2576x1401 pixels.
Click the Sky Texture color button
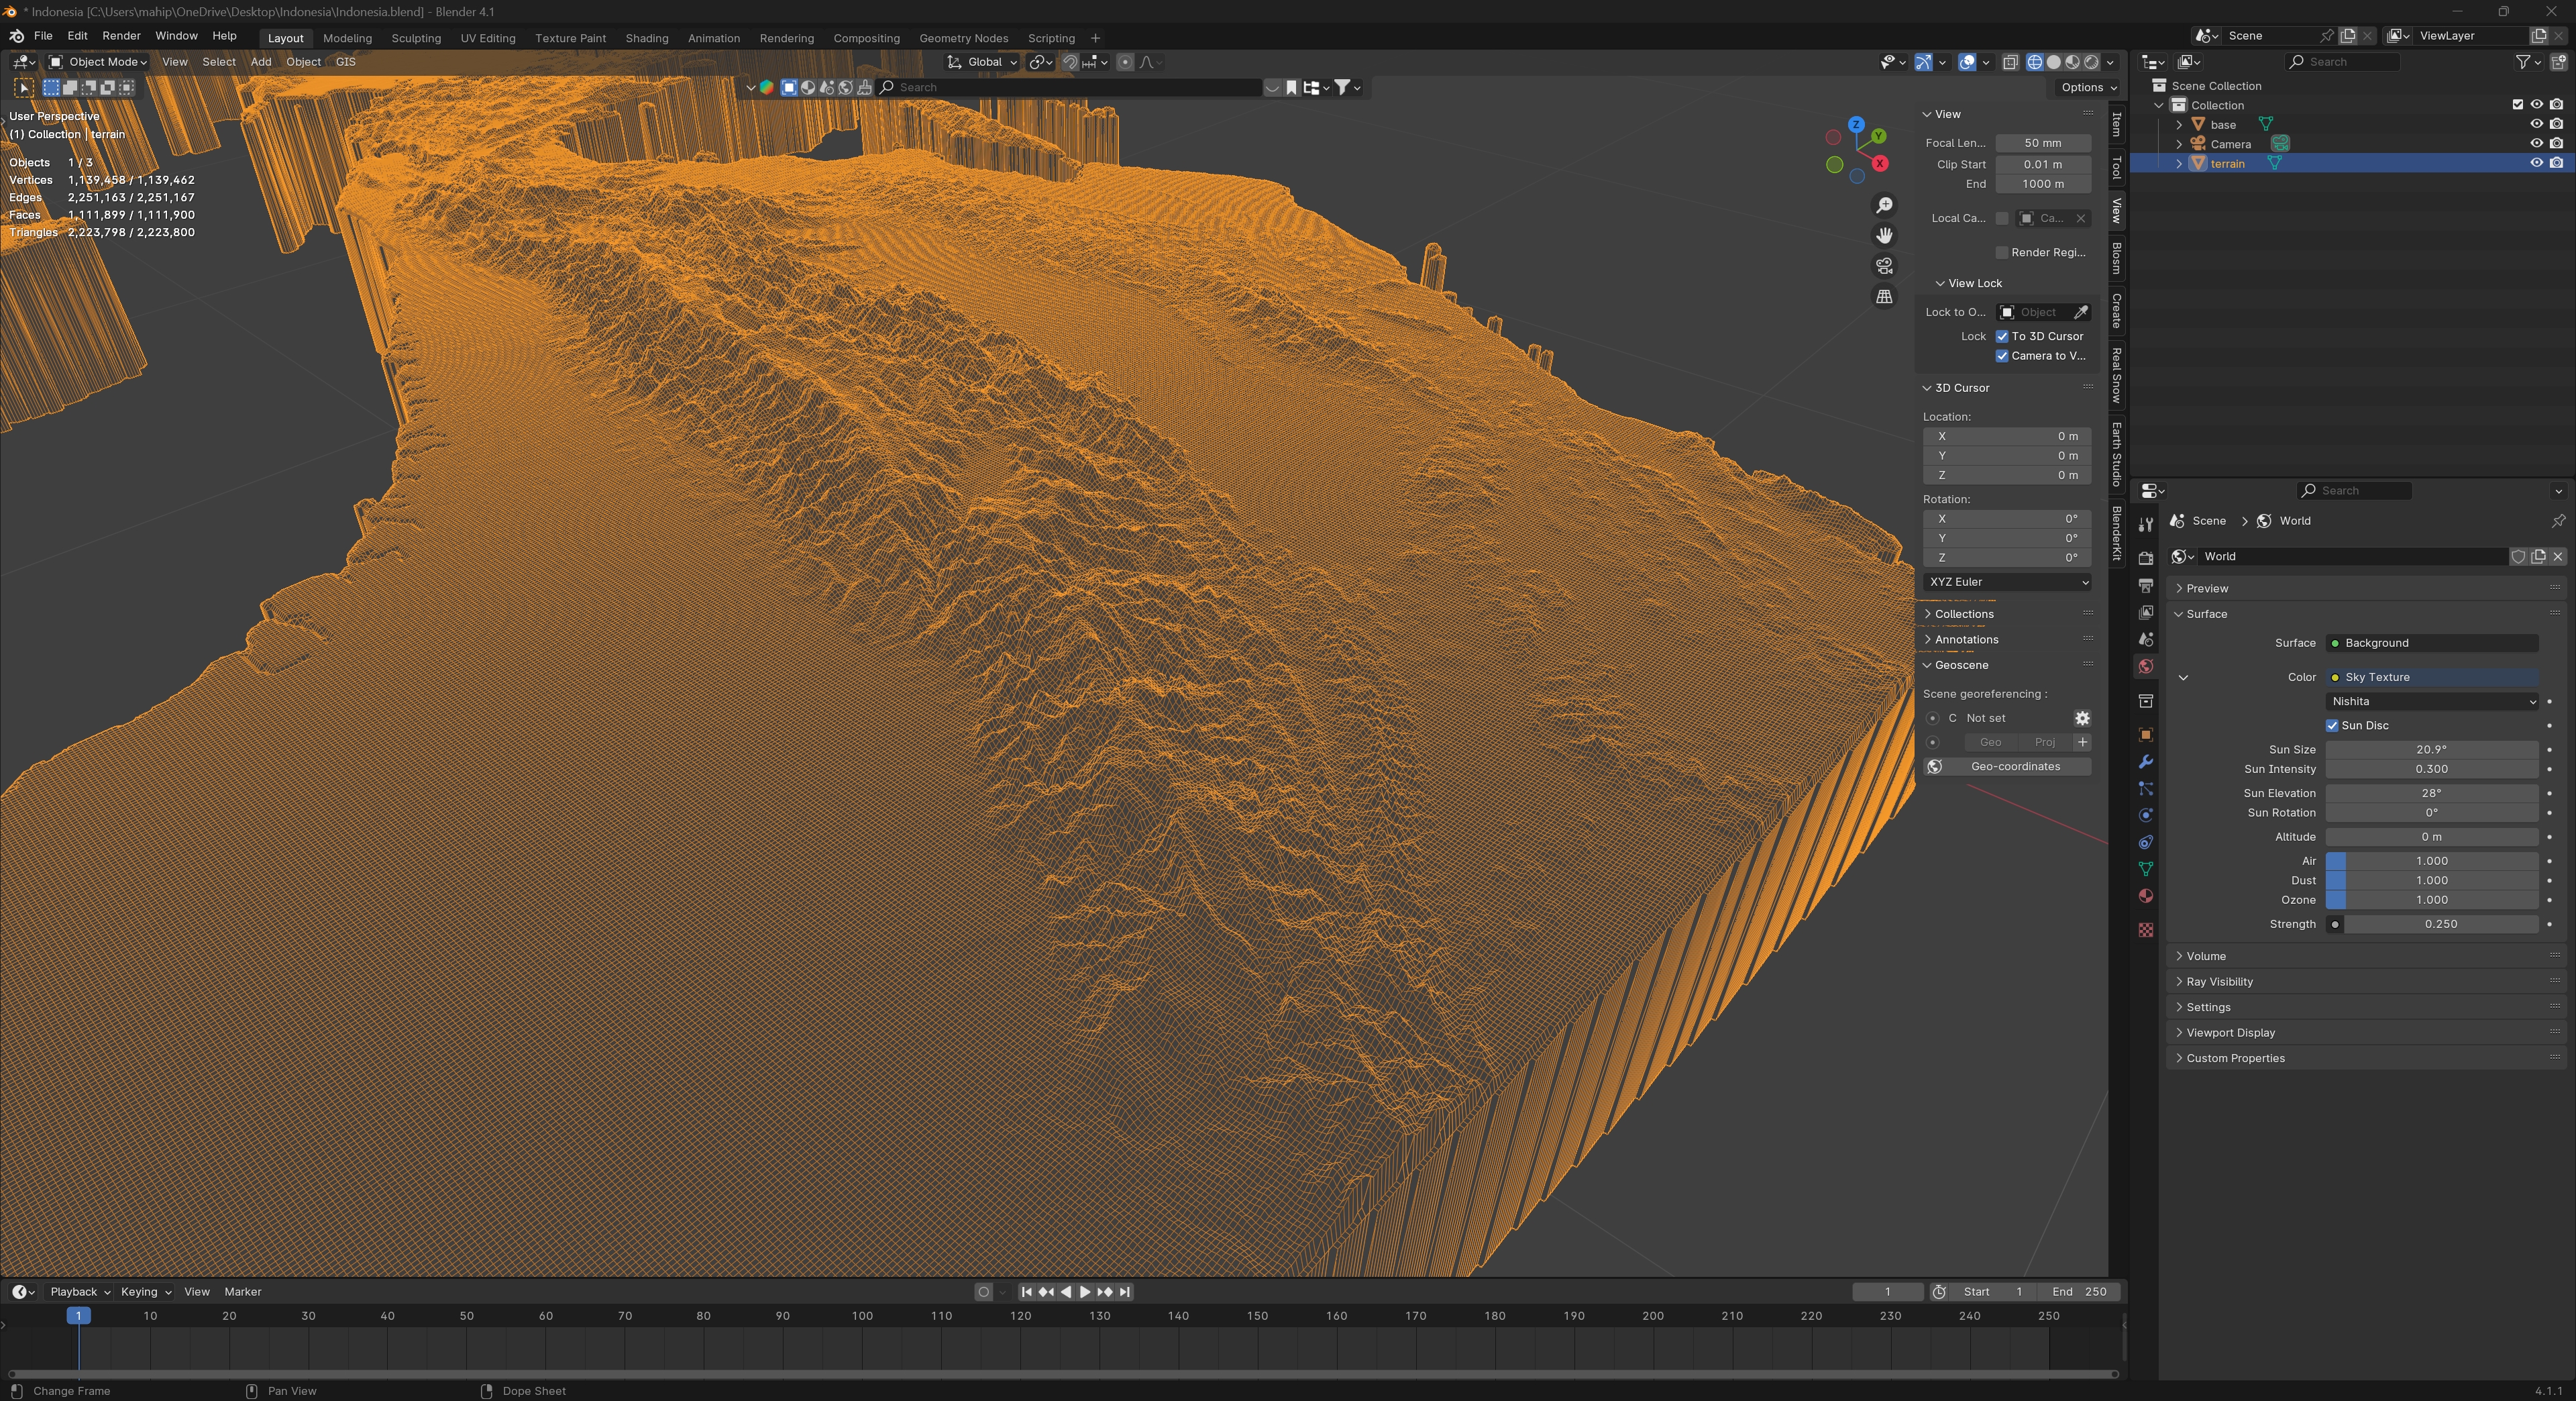pos(2431,677)
